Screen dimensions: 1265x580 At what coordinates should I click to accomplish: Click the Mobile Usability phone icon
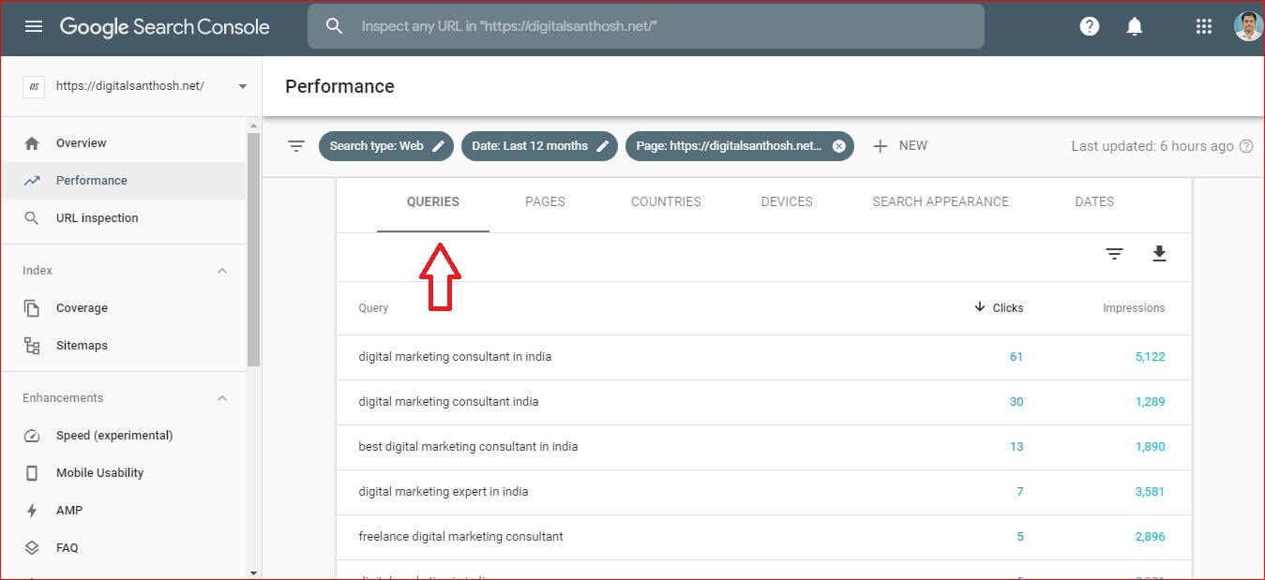point(32,473)
